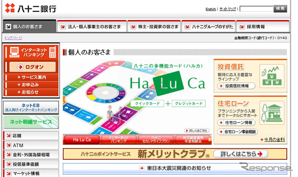The height and width of the screenshot is (177, 298).
Task: Open the トップページ breadcrumb link
Action: tap(14, 38)
